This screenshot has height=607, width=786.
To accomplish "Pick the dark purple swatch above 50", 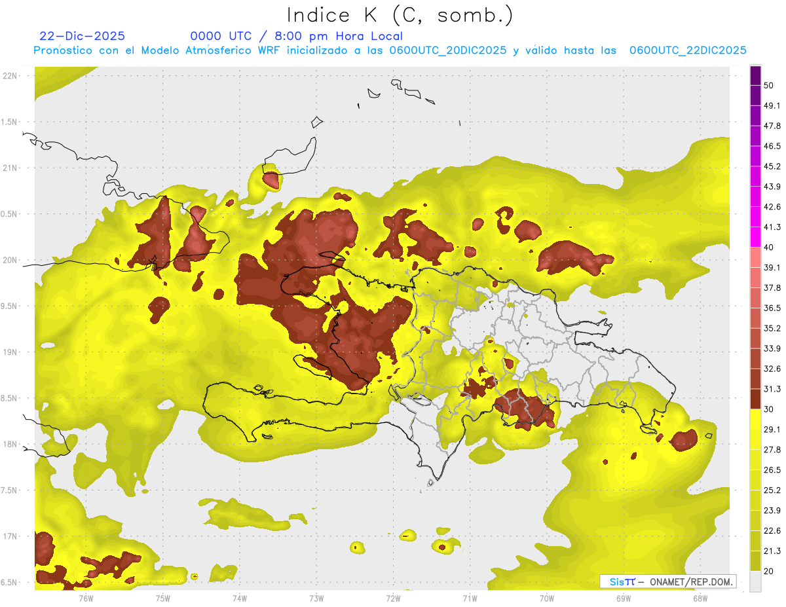I will point(756,75).
